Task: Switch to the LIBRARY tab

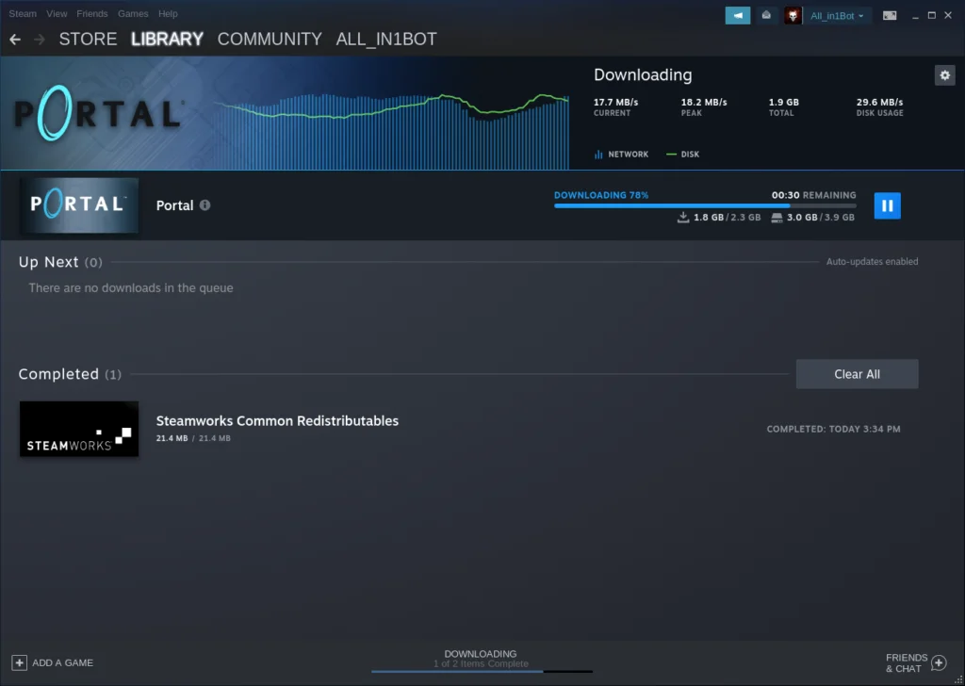Action: (x=167, y=39)
